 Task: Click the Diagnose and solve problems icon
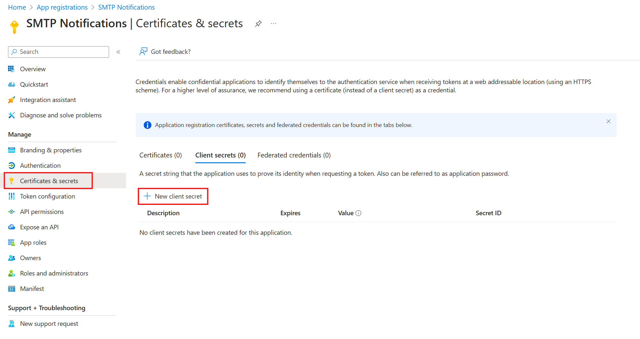12,115
